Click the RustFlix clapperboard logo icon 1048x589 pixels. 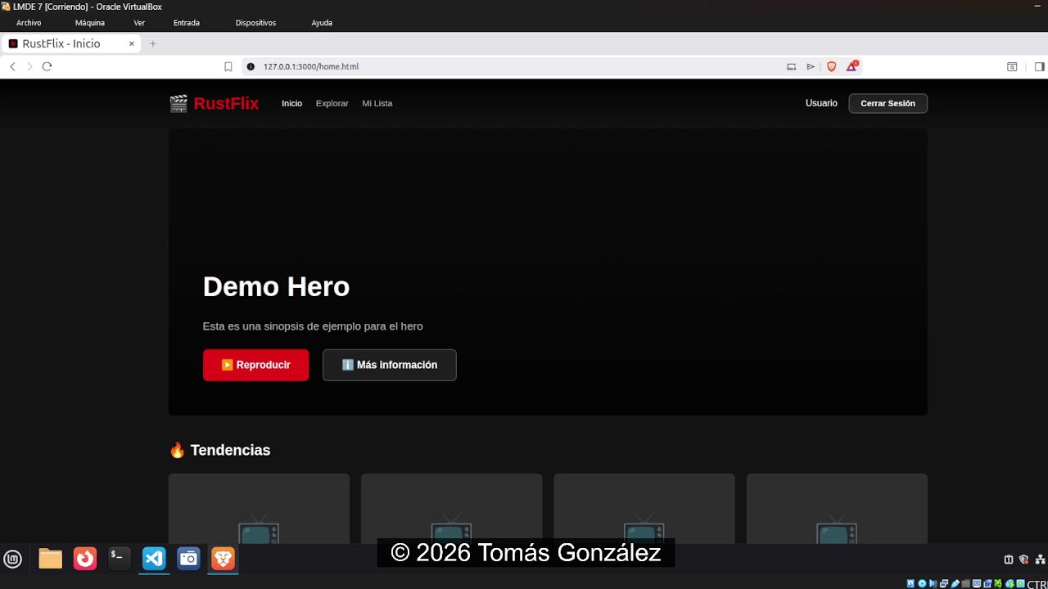[178, 103]
